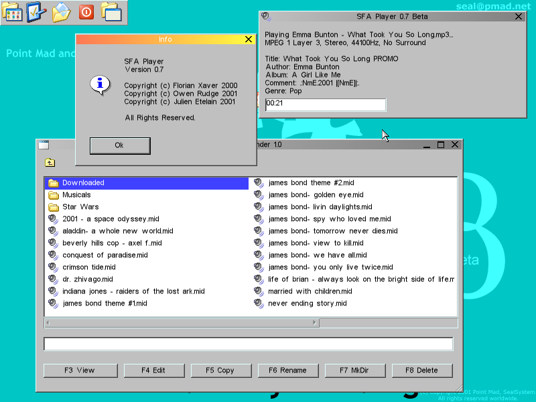Screen dimensions: 536x402
Task: Click the SFA Player title bar icon
Action: click(x=266, y=17)
